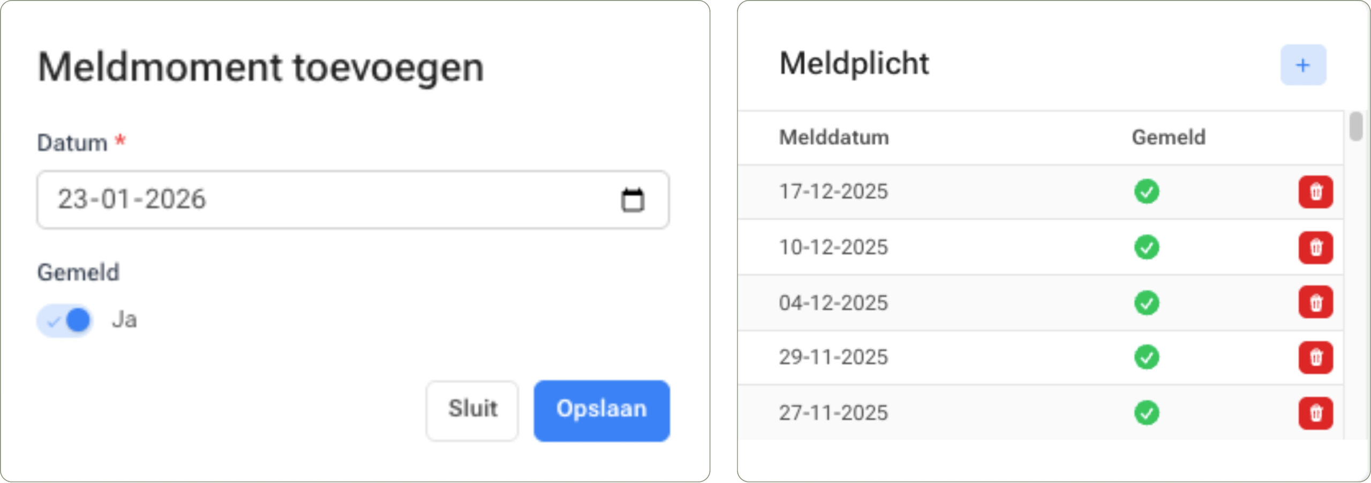The height and width of the screenshot is (483, 1371).
Task: Toggle the Gemeld switch off
Action: 64,319
